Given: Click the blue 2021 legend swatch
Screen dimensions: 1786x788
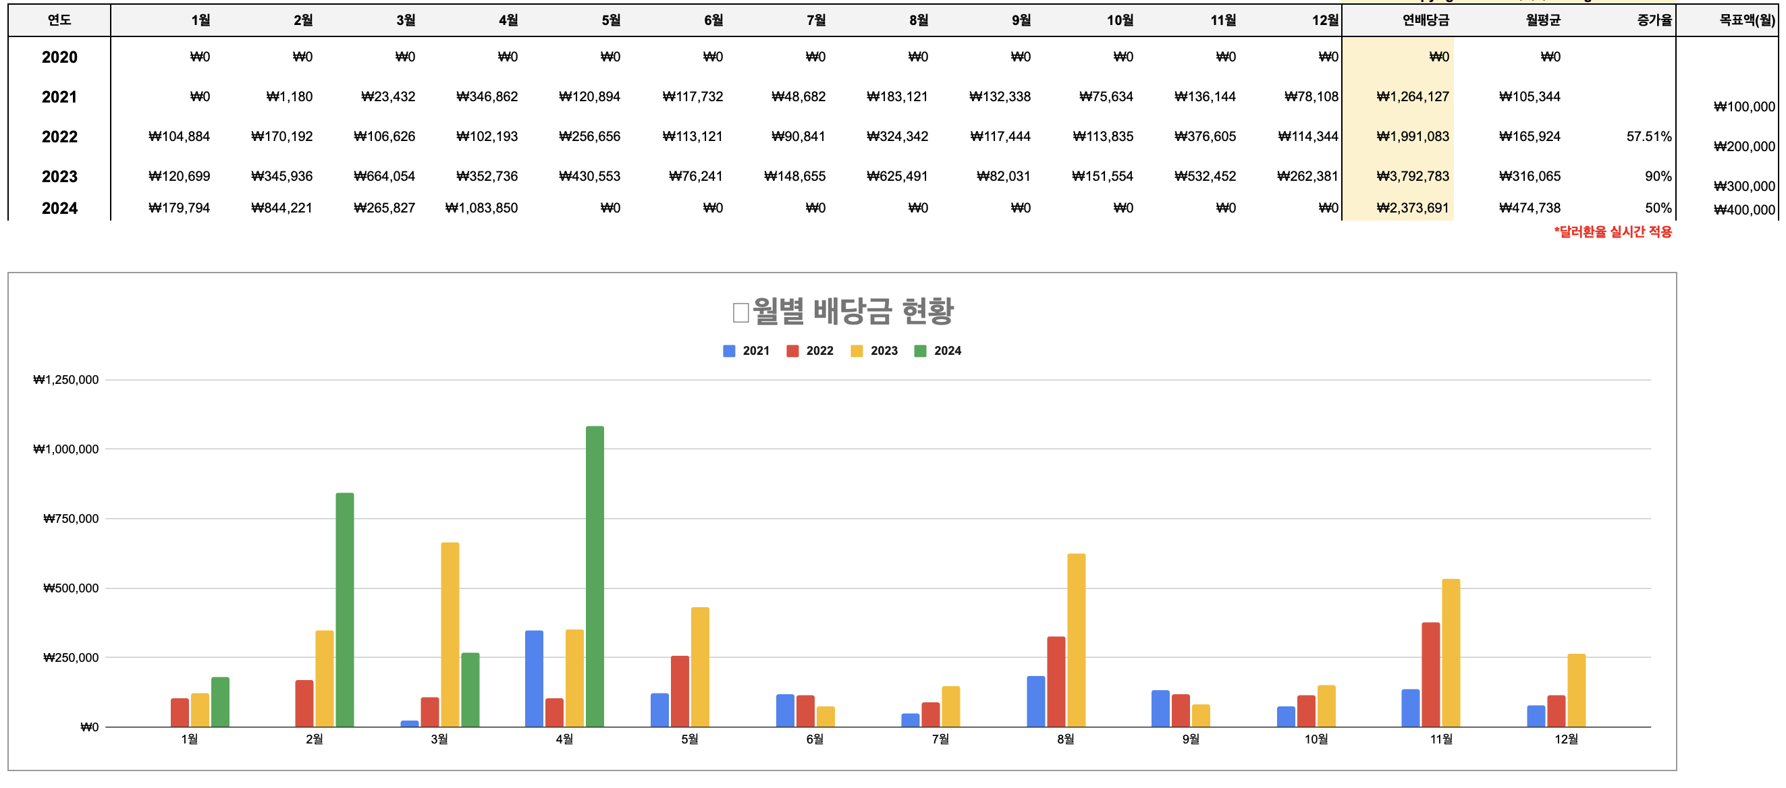Looking at the screenshot, I should click(x=729, y=351).
